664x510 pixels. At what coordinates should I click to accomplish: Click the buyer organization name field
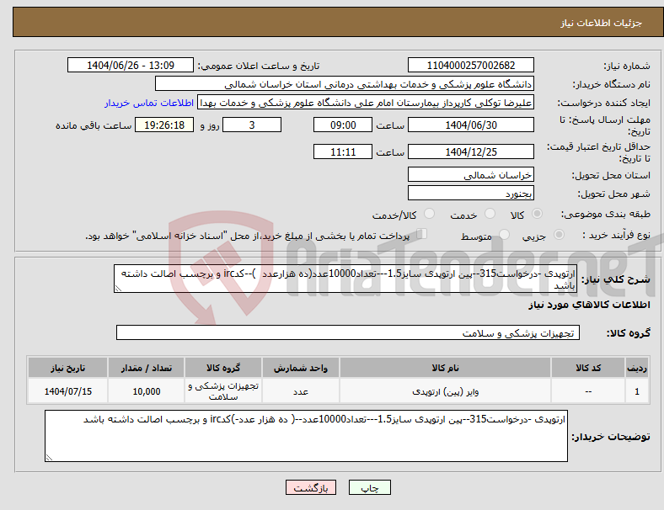345,83
